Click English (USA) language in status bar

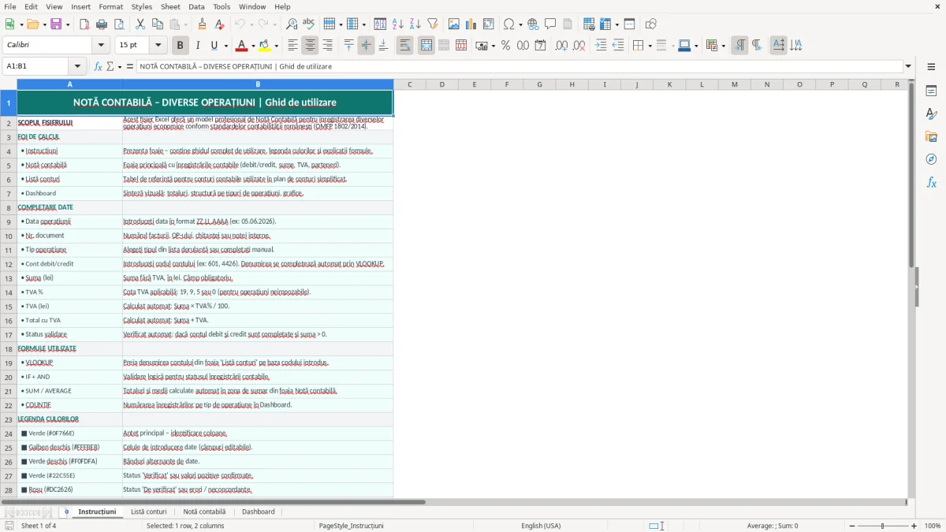[x=541, y=526]
